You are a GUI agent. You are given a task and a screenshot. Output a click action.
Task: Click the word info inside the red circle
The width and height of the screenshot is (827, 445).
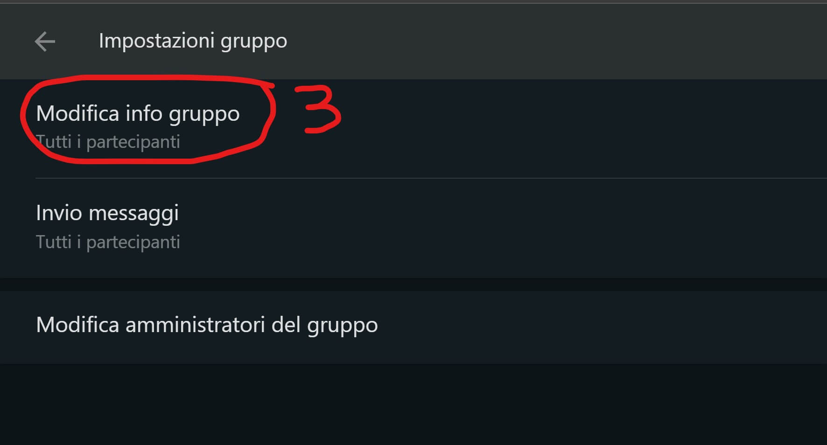(144, 113)
